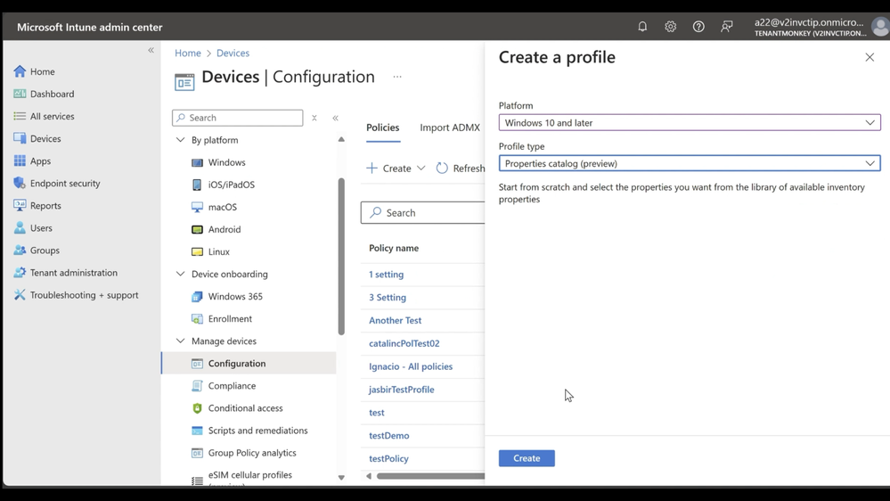Click the scroll down arrow of the submenu
Screen dimensions: 890x501
pyautogui.click(x=341, y=478)
